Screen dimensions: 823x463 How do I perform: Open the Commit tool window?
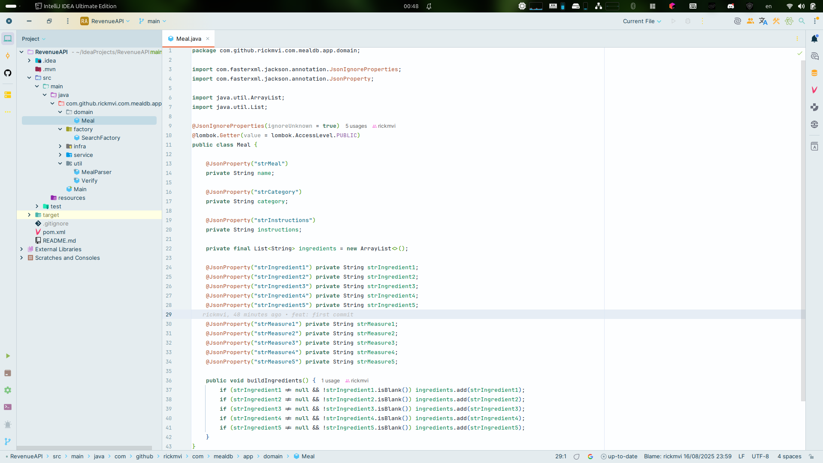[x=8, y=56]
